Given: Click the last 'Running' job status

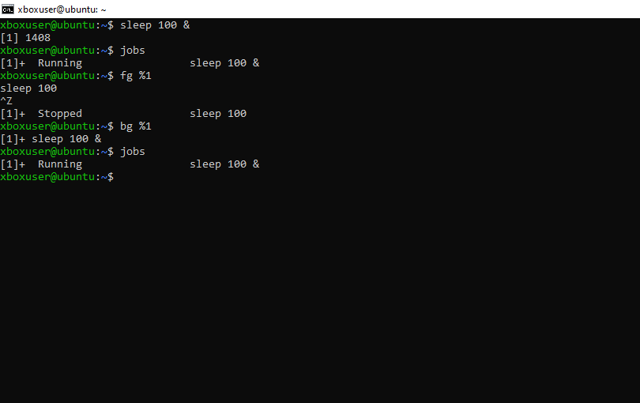Looking at the screenshot, I should 60,164.
